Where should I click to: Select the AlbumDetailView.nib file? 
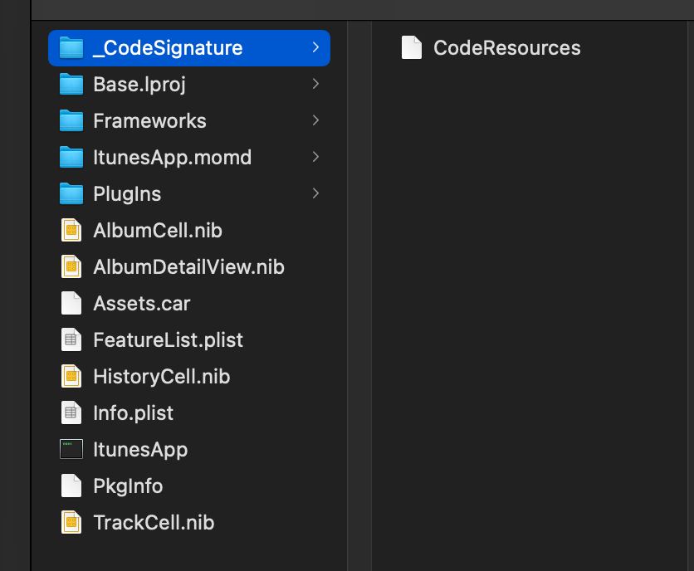click(x=189, y=267)
